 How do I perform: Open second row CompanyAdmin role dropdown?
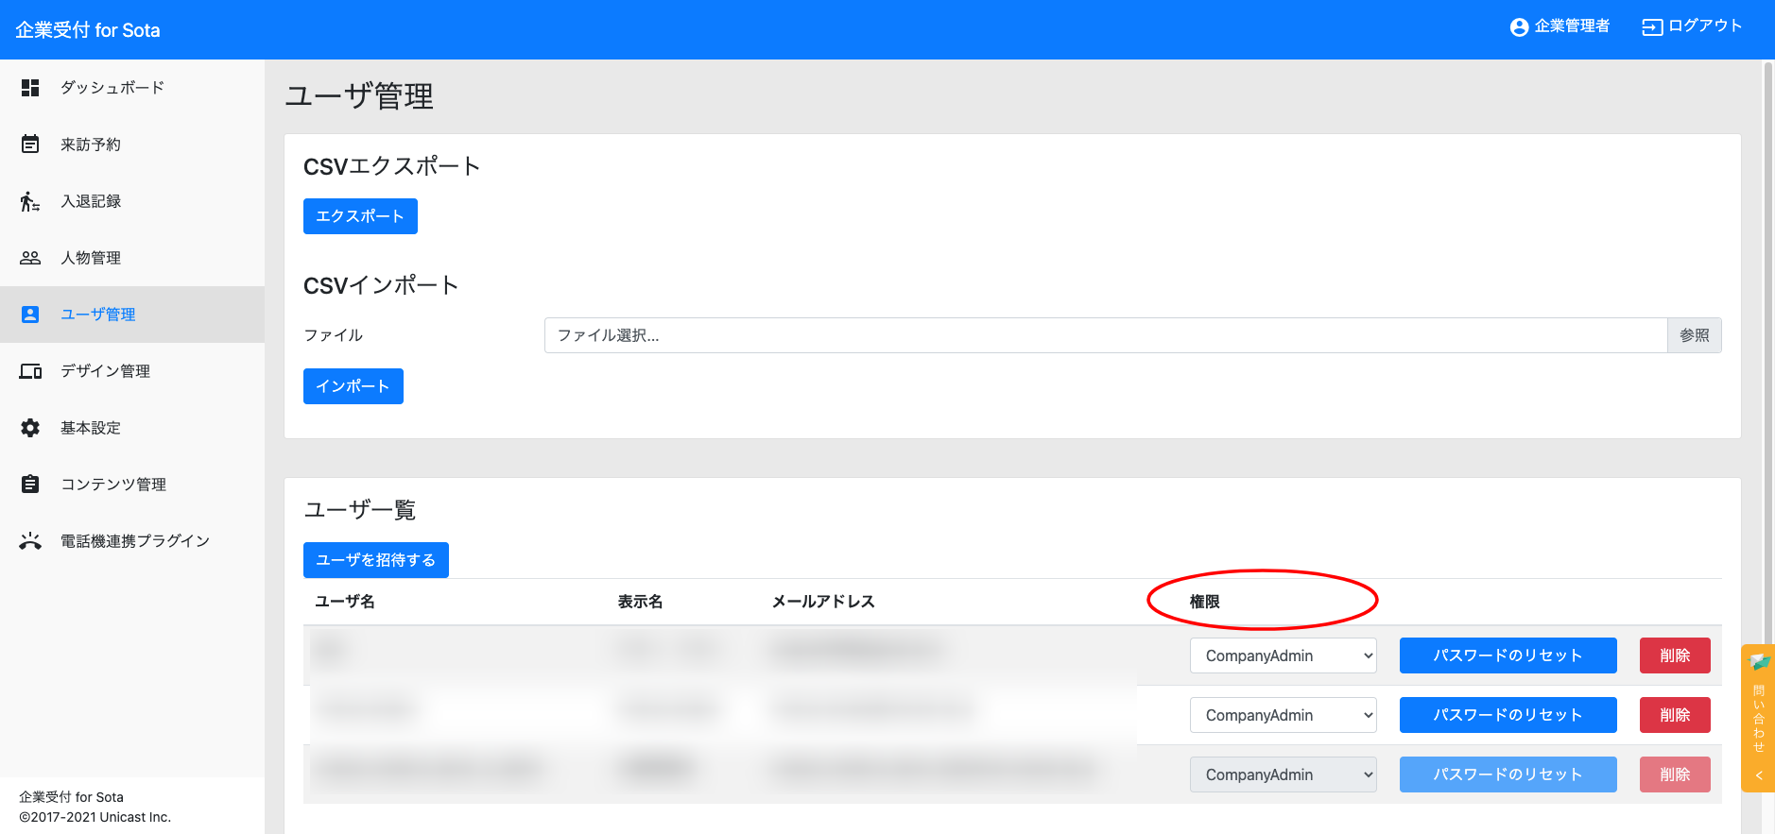[x=1283, y=715]
